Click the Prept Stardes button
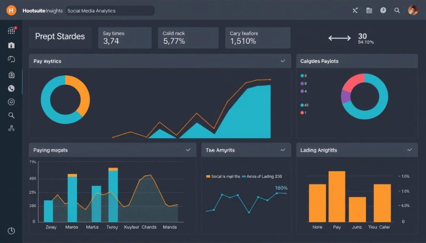This screenshot has width=426, height=243. 60,37
